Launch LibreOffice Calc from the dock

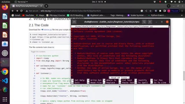pos(5,25)
